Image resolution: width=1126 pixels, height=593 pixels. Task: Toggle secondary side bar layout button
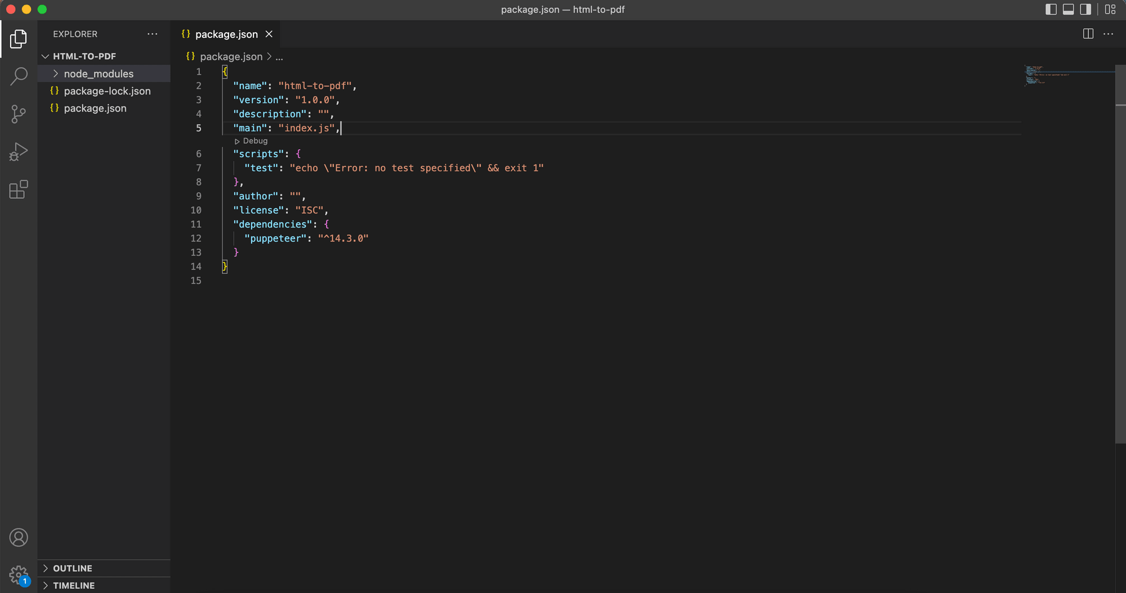coord(1085,10)
